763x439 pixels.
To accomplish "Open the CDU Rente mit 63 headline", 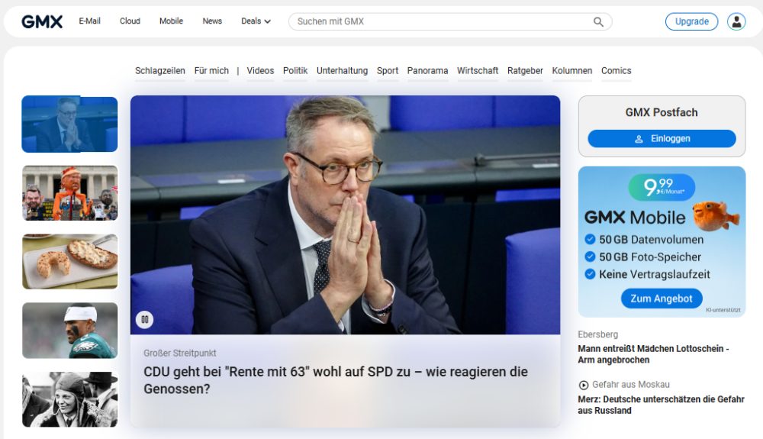I will pos(336,380).
